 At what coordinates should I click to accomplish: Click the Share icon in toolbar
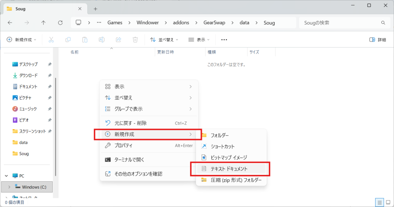pyautogui.click(x=119, y=39)
